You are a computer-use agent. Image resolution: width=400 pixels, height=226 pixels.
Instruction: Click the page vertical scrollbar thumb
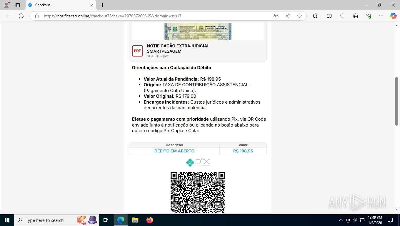point(396,101)
